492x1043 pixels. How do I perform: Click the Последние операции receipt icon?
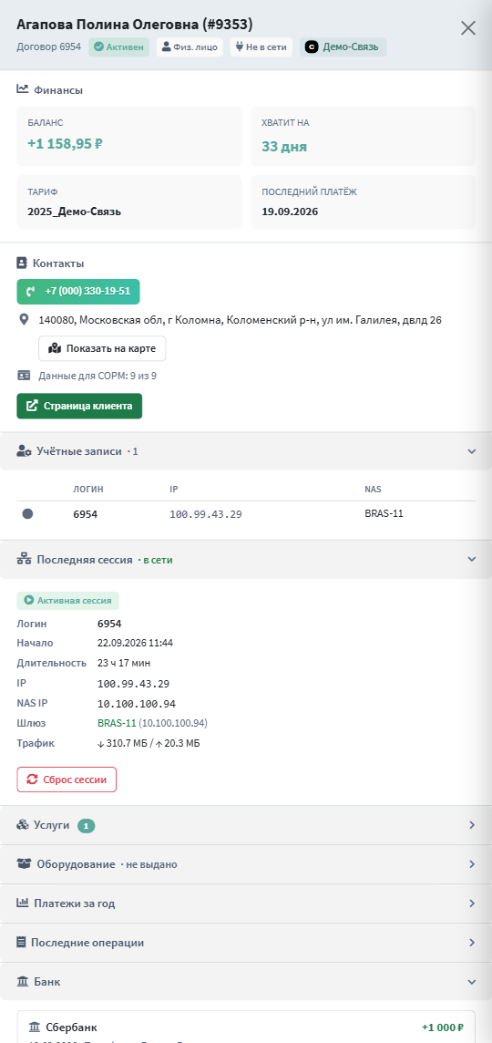(x=21, y=943)
